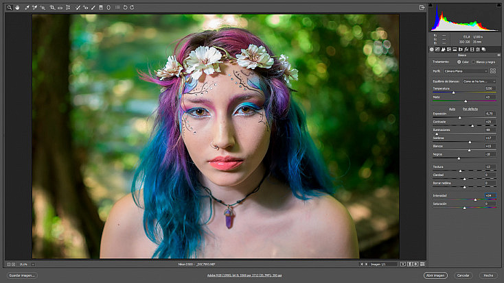Open the preferences list icon
Screen dimensions: 504x283
tap(117, 8)
